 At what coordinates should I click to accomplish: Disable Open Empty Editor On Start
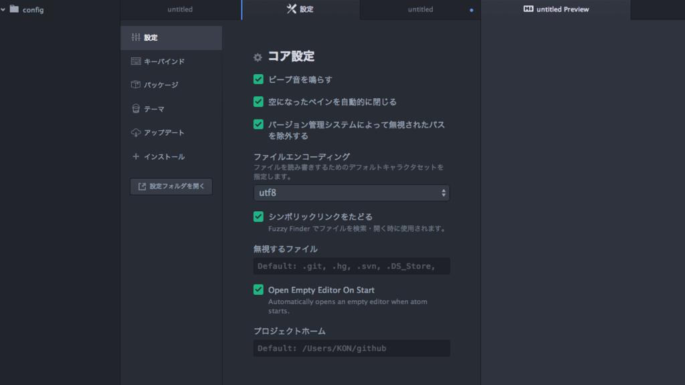(x=257, y=290)
